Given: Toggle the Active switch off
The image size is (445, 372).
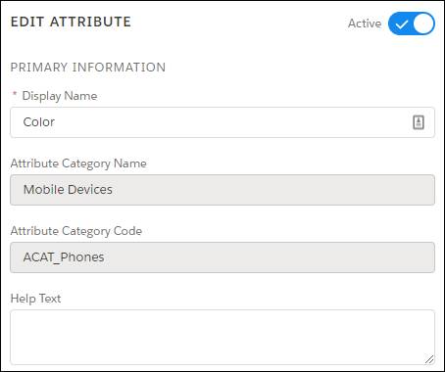Looking at the screenshot, I should [x=412, y=23].
